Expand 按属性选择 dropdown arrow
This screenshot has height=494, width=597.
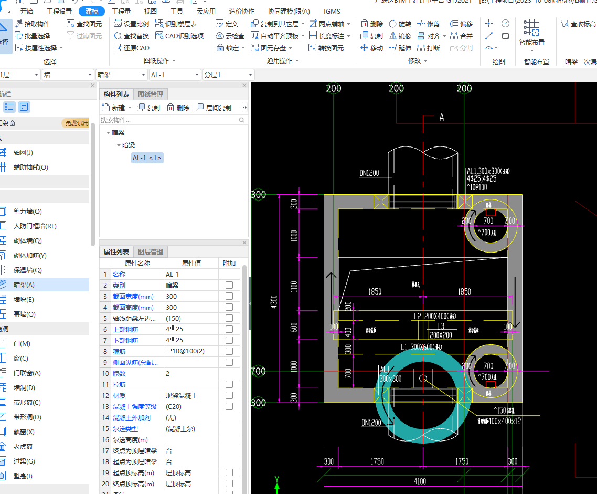(x=61, y=48)
